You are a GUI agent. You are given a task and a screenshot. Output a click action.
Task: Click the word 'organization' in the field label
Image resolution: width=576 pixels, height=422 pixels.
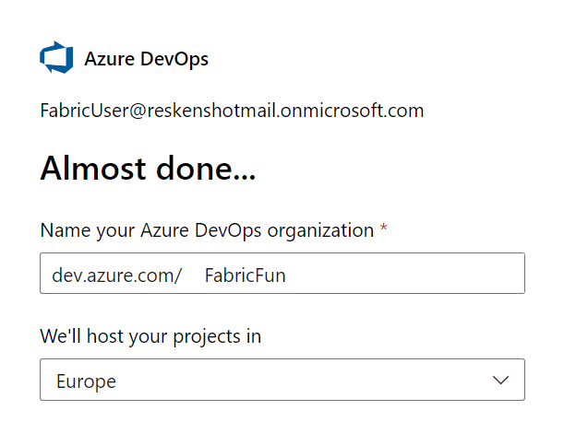[320, 230]
